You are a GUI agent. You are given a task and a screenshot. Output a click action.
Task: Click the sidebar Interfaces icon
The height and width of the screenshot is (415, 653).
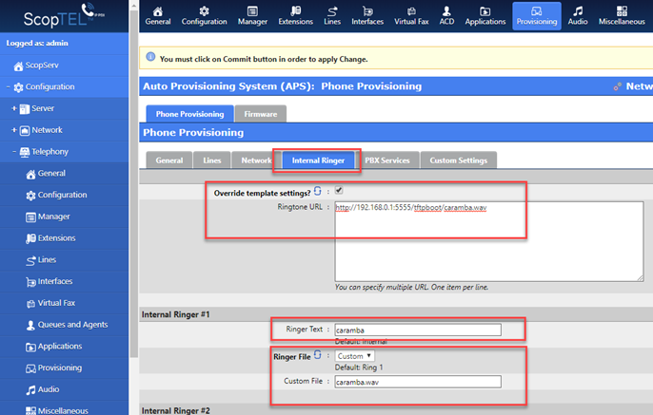30,282
